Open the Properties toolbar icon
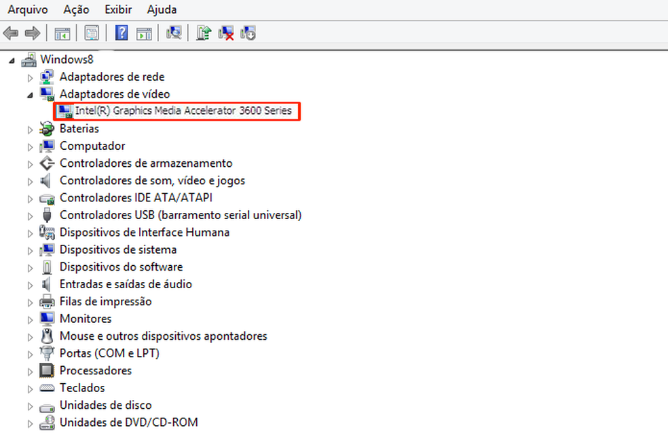The width and height of the screenshot is (668, 434). coord(92,33)
